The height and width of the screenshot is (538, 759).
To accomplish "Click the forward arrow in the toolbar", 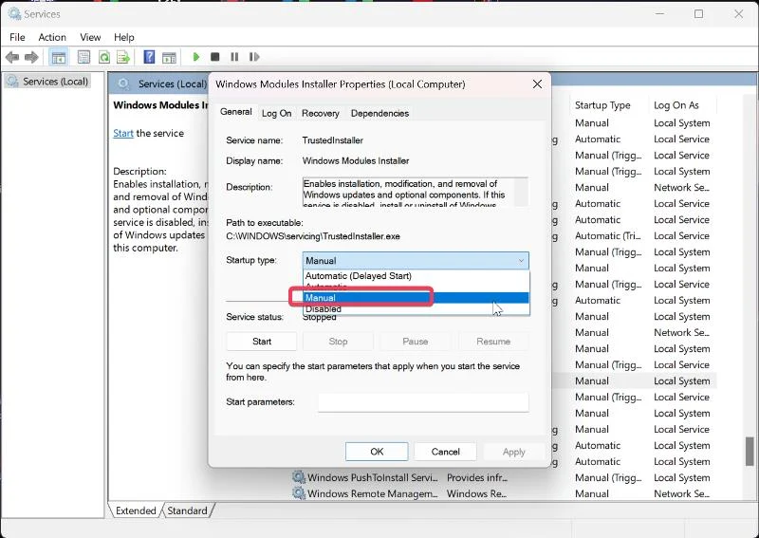I will tap(31, 57).
